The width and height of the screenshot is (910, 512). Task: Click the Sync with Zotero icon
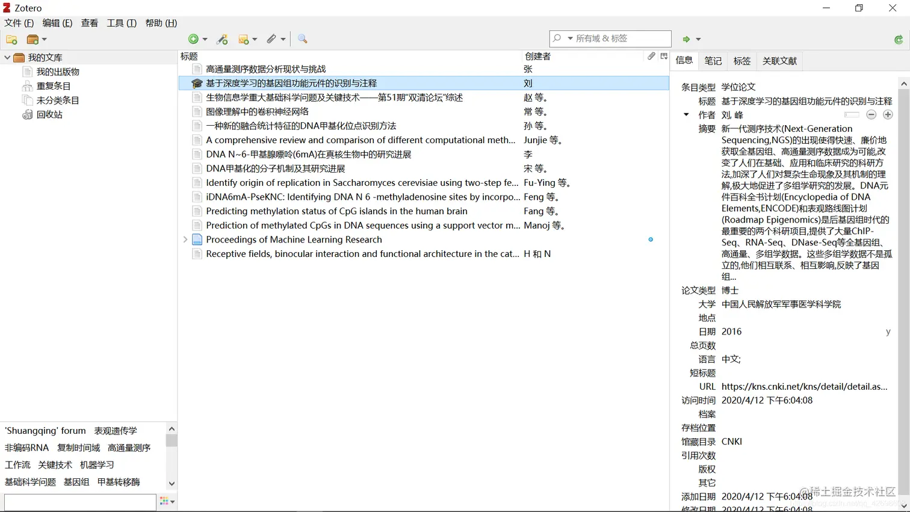899,40
